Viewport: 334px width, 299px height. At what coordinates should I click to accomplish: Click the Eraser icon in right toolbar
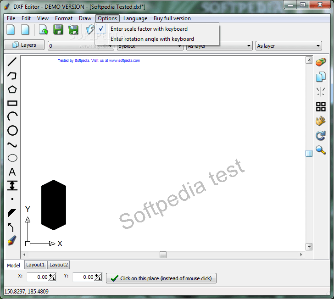coord(321,62)
